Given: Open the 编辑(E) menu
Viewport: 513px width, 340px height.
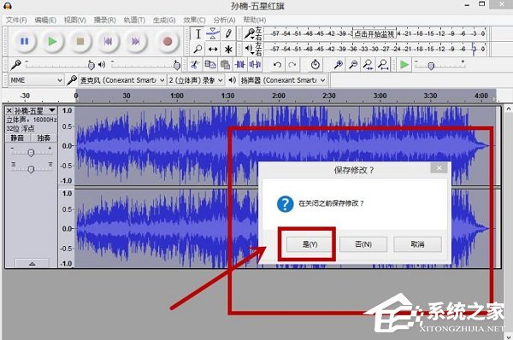Looking at the screenshot, I should click(45, 20).
